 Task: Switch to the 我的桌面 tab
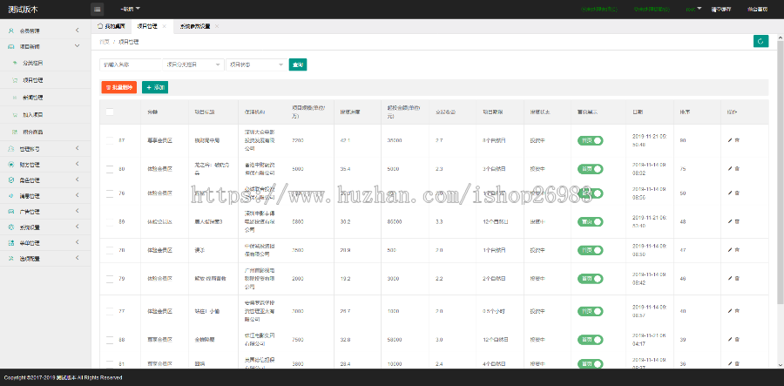110,26
